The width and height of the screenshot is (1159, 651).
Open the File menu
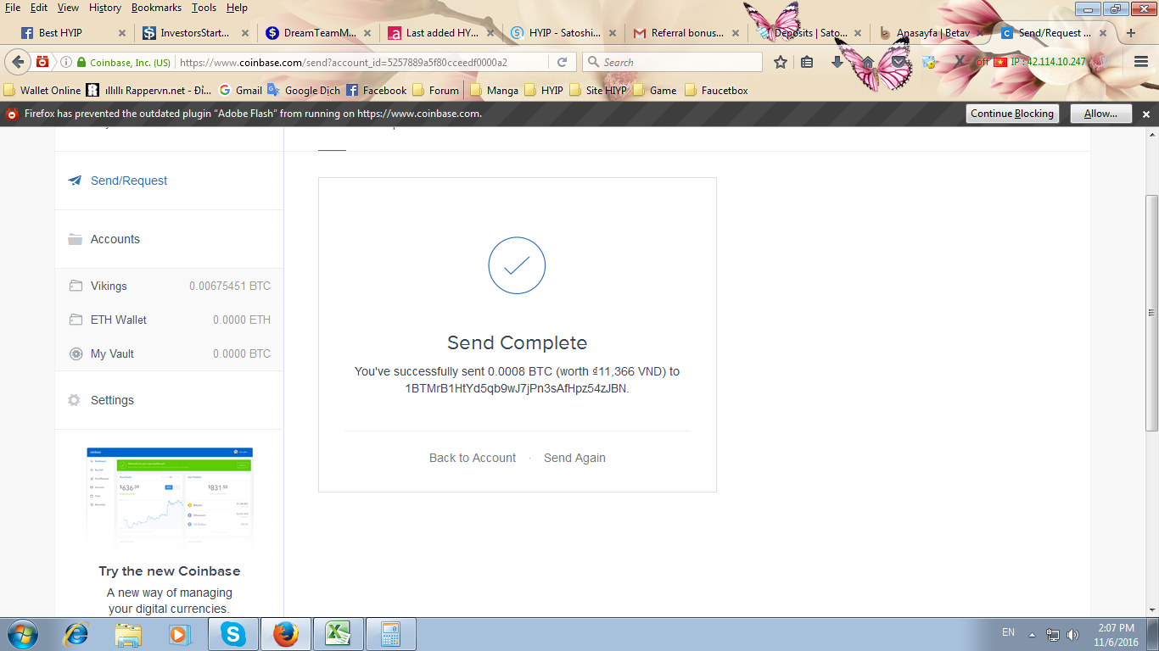coord(13,8)
